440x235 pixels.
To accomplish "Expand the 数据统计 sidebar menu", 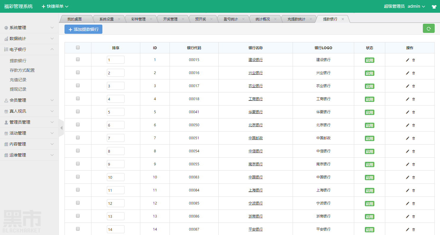I will 29,39.
